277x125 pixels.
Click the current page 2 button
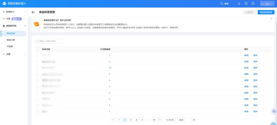tap(125, 120)
